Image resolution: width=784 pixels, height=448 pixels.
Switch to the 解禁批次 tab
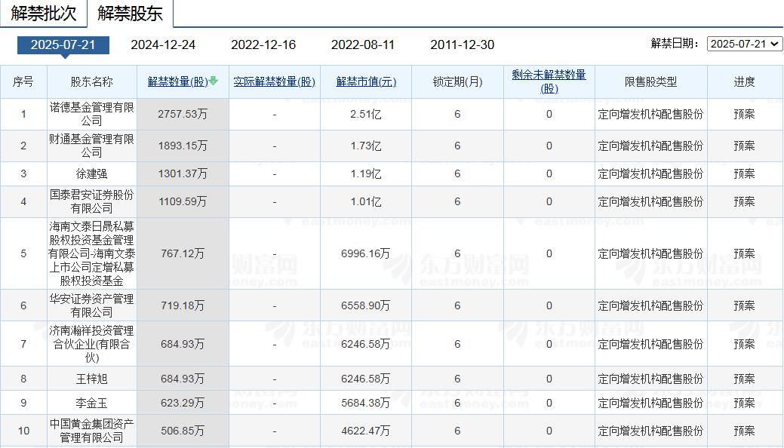(x=44, y=13)
